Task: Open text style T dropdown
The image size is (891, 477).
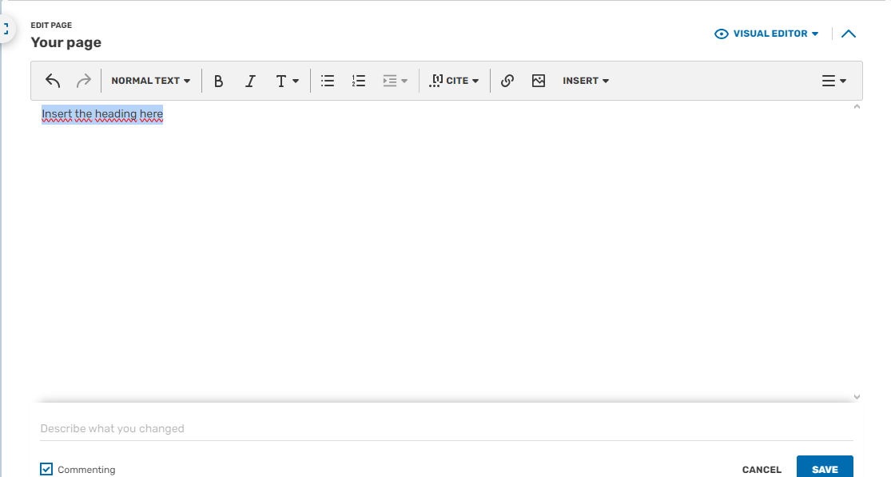Action: pyautogui.click(x=287, y=81)
